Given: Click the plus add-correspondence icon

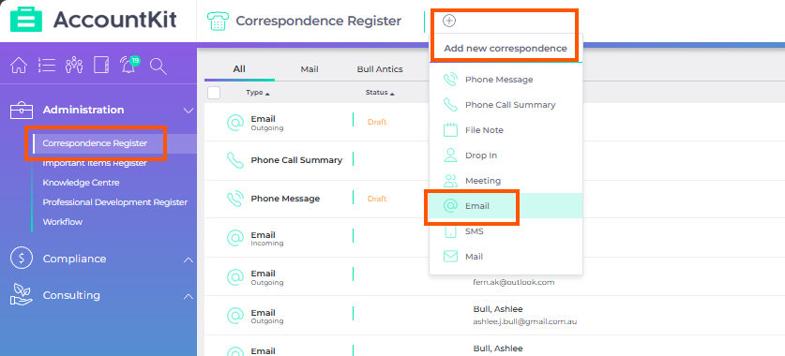Looking at the screenshot, I should pyautogui.click(x=449, y=21).
